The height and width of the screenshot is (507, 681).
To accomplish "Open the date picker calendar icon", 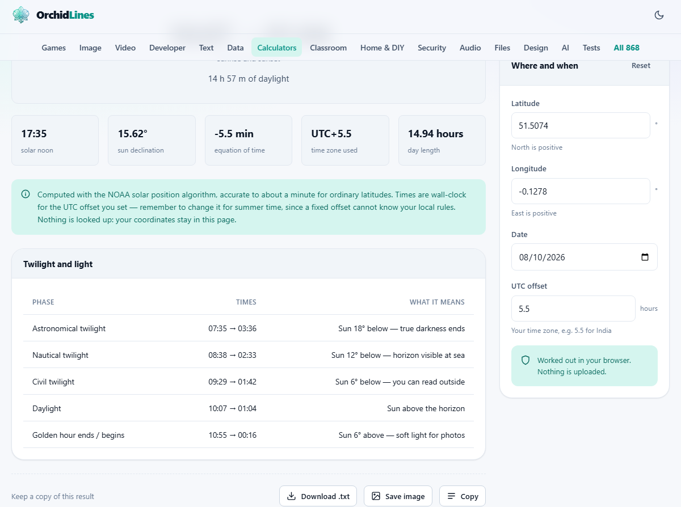I will (645, 257).
